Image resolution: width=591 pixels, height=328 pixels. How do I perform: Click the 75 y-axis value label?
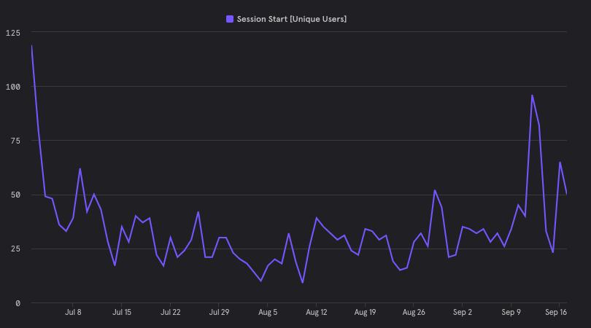point(15,141)
